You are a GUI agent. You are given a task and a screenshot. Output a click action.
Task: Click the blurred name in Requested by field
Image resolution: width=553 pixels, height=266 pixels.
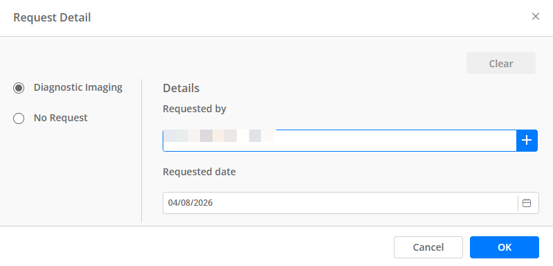tap(219, 136)
